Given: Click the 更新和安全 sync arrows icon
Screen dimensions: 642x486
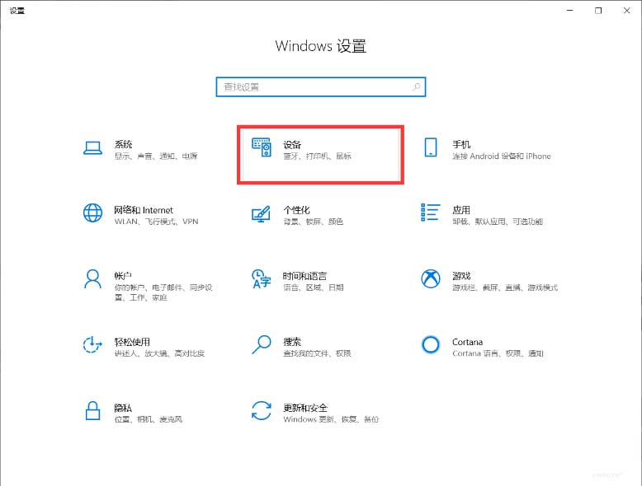Looking at the screenshot, I should click(x=262, y=410).
